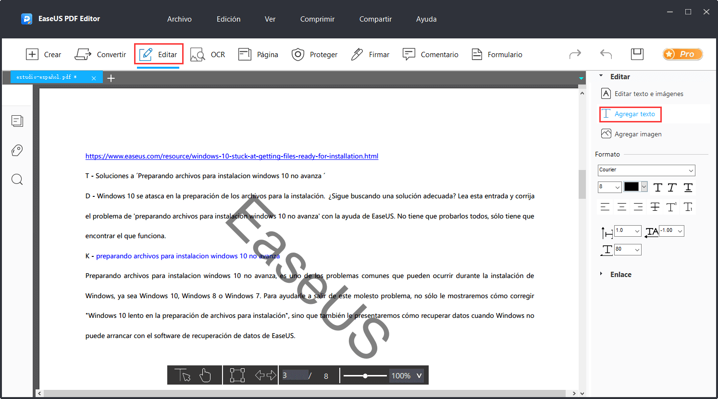Toggle underline text formatting
The image size is (718, 399).
click(x=688, y=187)
